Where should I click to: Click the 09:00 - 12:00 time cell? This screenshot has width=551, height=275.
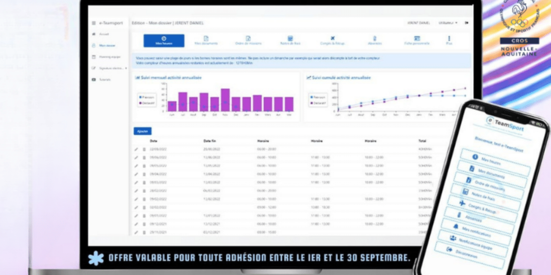click(266, 207)
